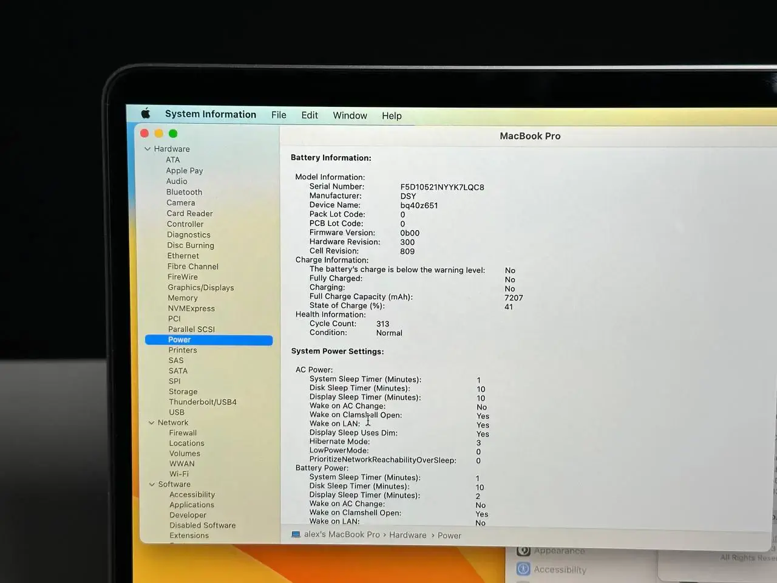Collapse the Network section chevron

click(151, 423)
